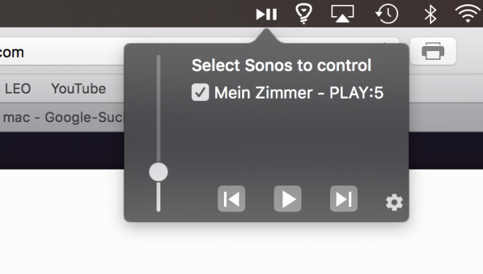483x274 pixels.
Task: Open Sonos settings with the gear icon
Action: click(x=394, y=202)
